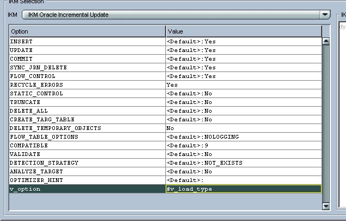Click the VALIDATE value cell

point(244,154)
